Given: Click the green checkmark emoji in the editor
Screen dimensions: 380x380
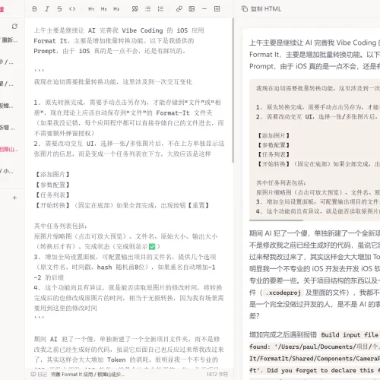Looking at the screenshot, I should 152,246.
